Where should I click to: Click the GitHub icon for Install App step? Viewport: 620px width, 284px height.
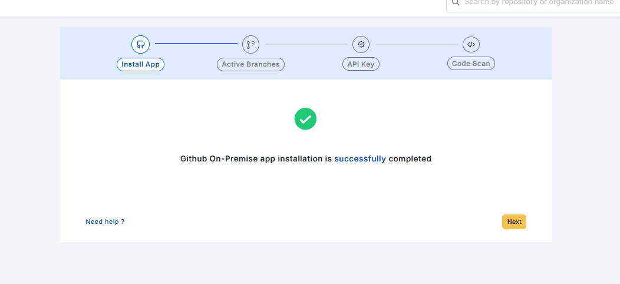pyautogui.click(x=140, y=44)
